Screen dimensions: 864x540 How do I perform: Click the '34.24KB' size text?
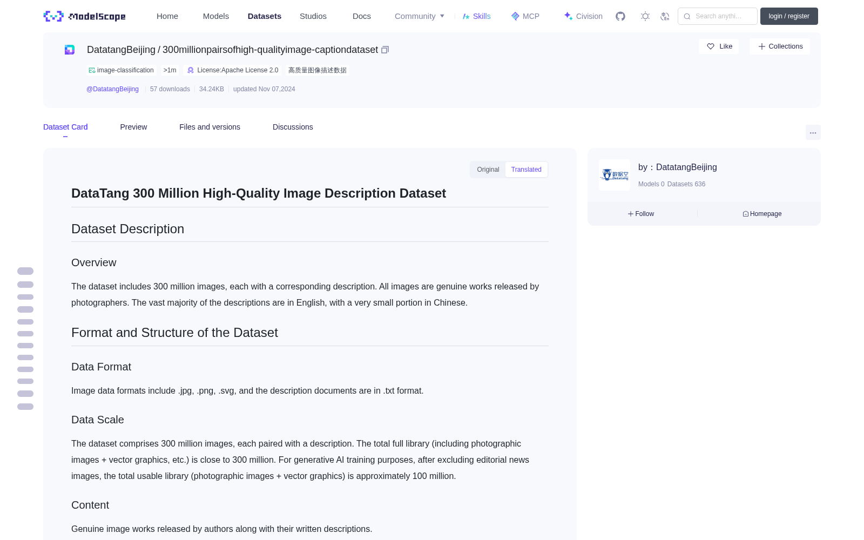click(x=212, y=89)
